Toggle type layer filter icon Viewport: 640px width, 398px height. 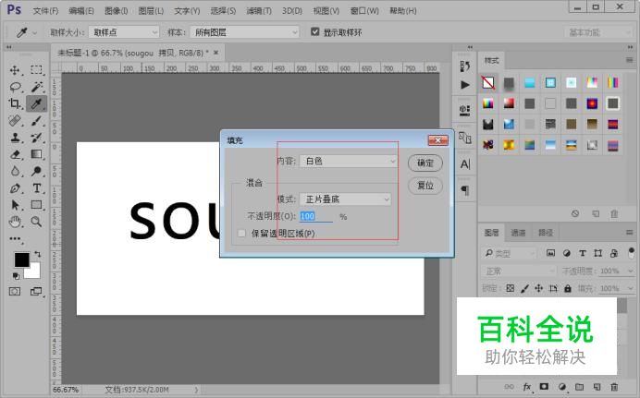point(582,253)
